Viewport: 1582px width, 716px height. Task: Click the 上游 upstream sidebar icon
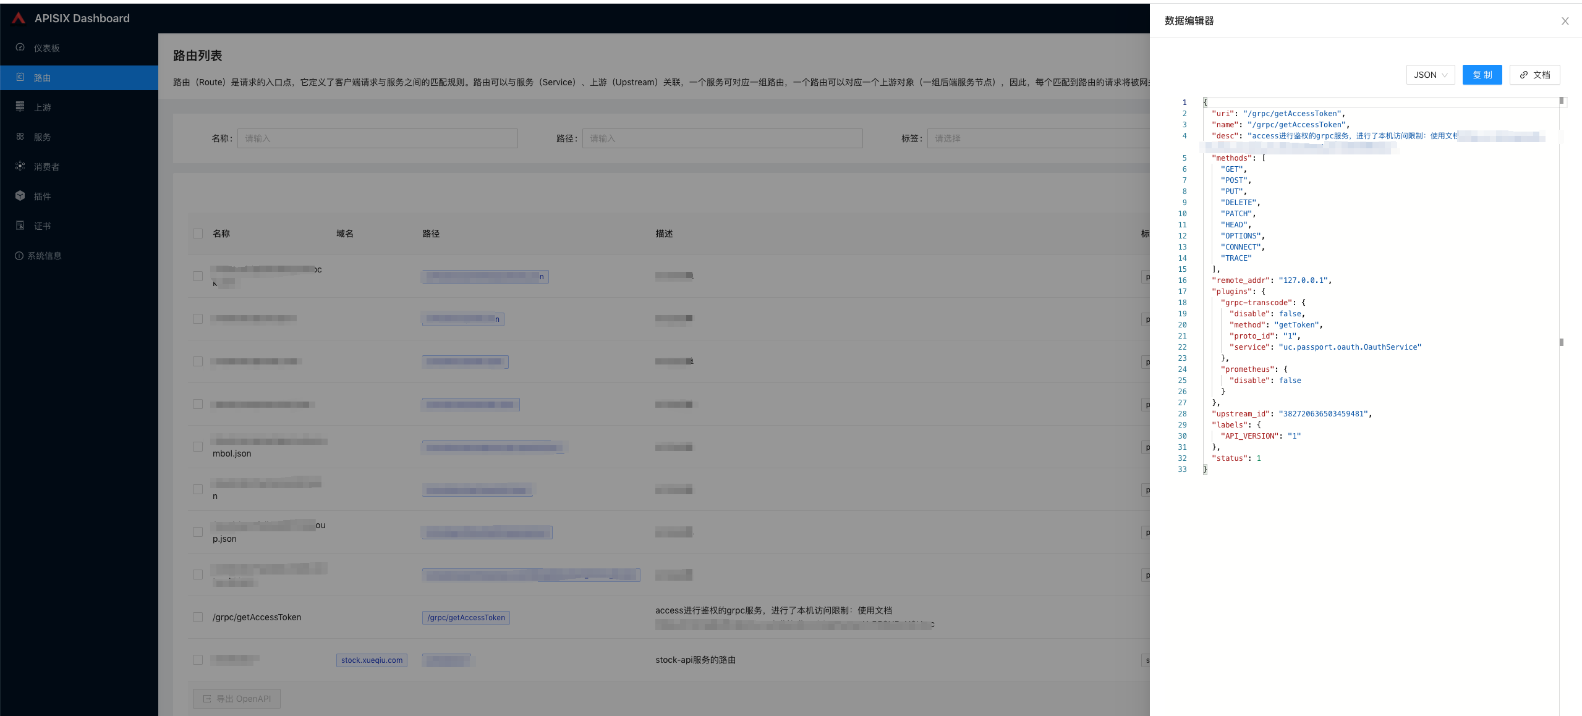20,107
